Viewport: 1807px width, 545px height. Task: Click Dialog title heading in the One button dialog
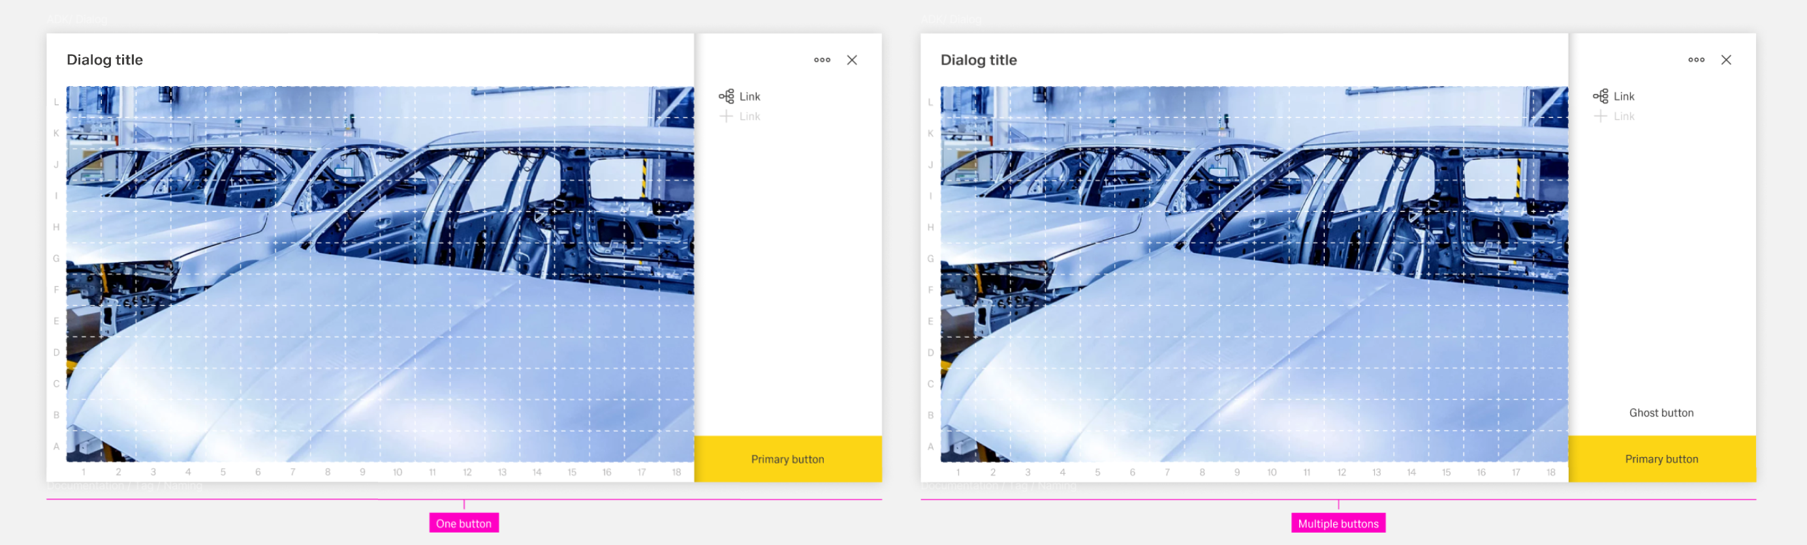point(104,60)
